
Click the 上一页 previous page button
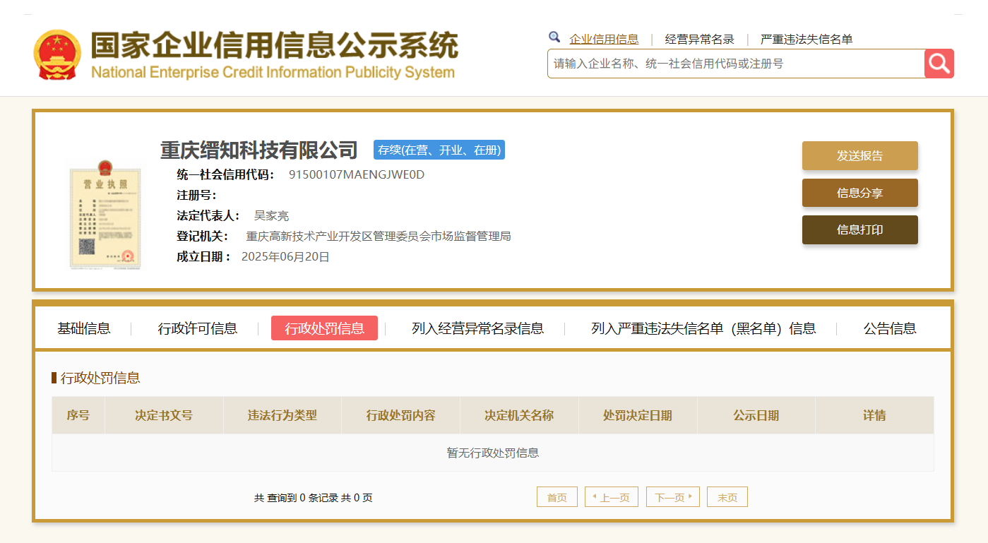[x=612, y=497]
